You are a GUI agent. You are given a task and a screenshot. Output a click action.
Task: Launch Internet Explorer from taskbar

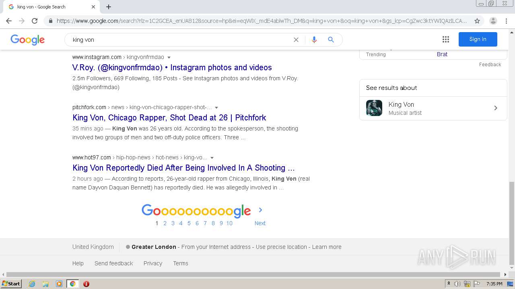(32, 284)
